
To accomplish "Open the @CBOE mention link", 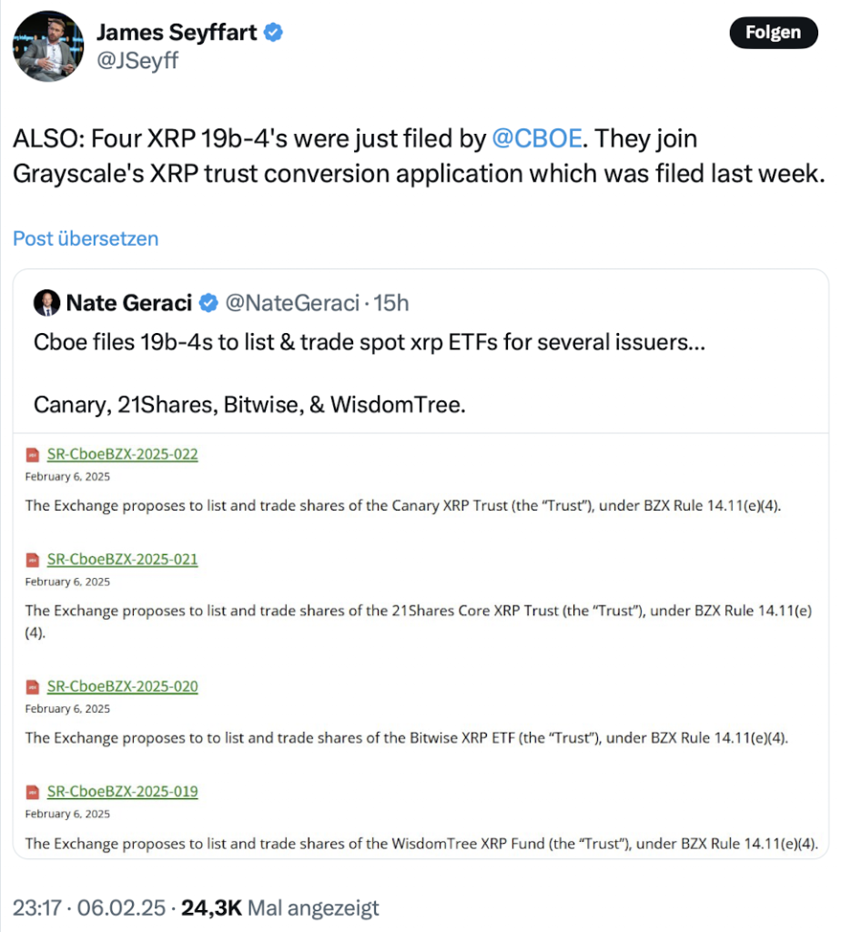I will [537, 138].
